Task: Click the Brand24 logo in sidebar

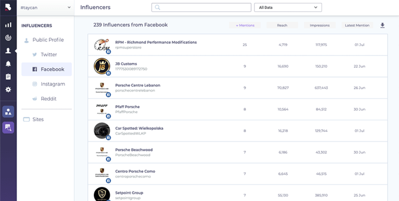Action: pyautogui.click(x=8, y=8)
